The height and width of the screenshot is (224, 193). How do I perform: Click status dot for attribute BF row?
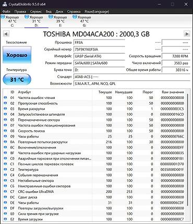tap(5, 153)
